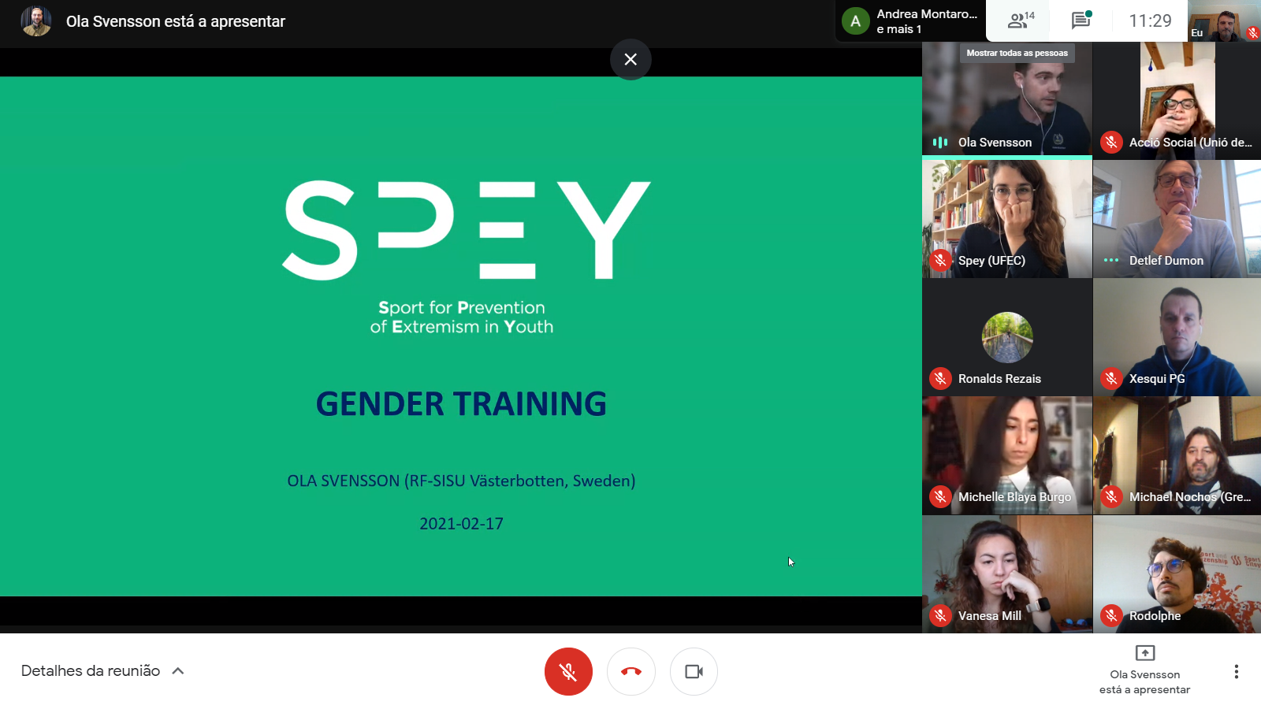Click the mute indicator on Ronalds Rezais's tile
Viewport: 1261px width, 709px height.
pyautogui.click(x=940, y=378)
